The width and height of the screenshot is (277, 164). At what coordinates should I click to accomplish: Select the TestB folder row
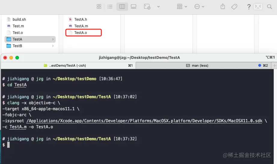click(30, 46)
